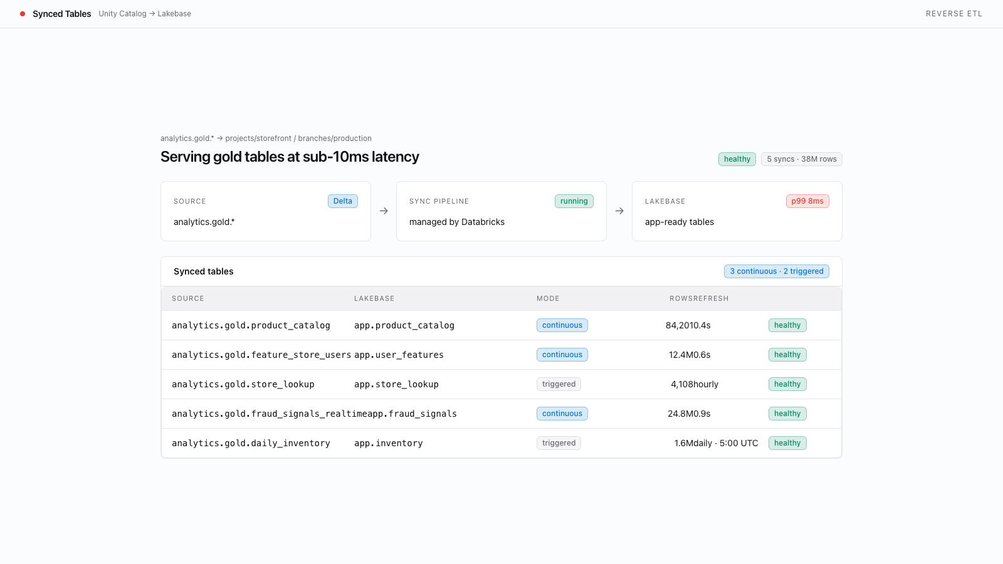Select analytics.gold.* text in the Source card
This screenshot has width=1003, height=564.
click(204, 222)
